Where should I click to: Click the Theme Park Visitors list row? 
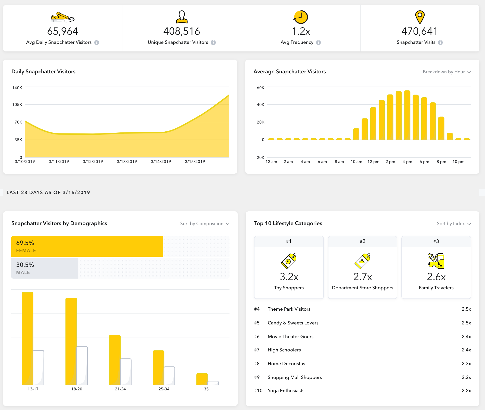[362, 309]
